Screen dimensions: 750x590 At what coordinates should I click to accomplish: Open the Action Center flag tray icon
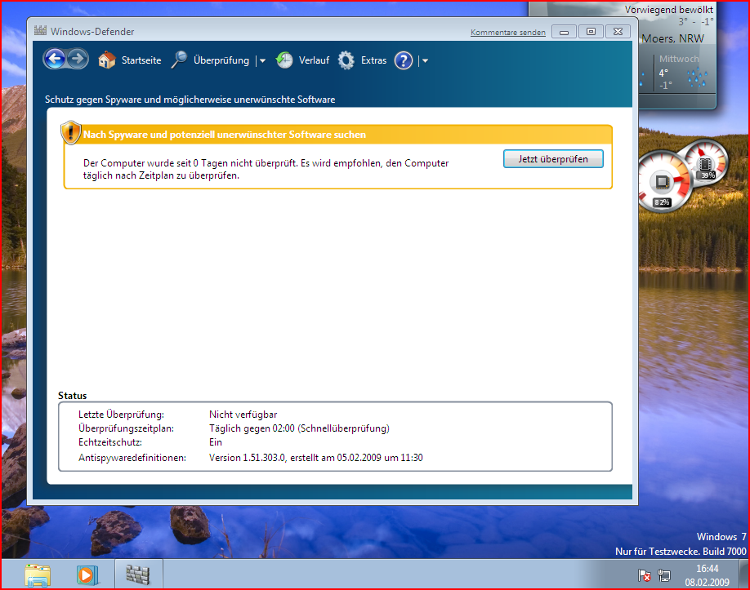point(644,575)
